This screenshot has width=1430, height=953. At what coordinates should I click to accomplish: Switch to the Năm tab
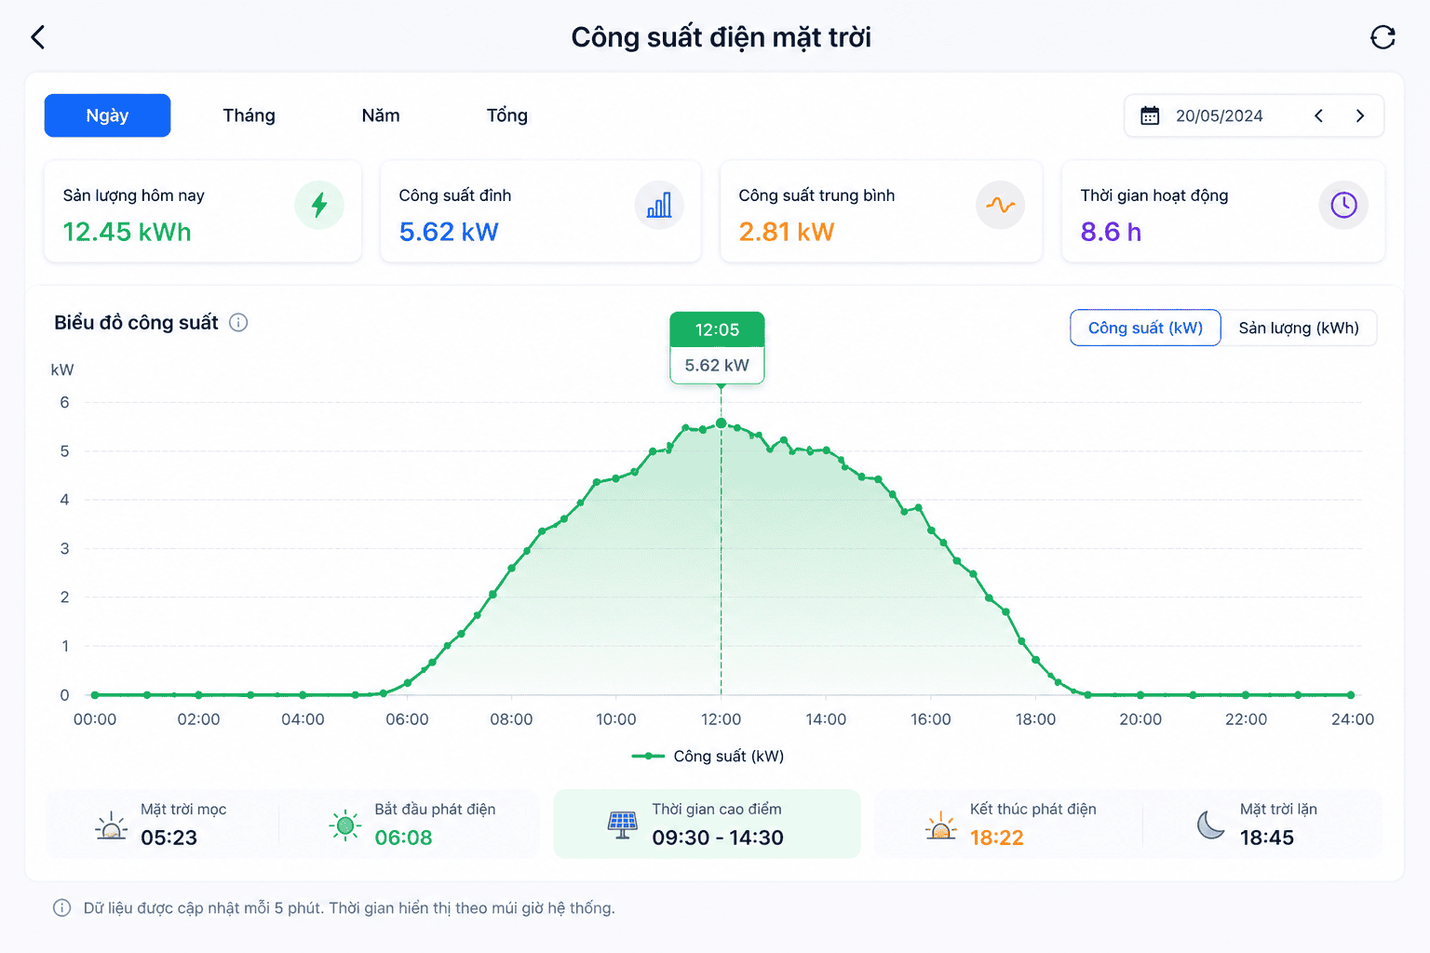[381, 115]
